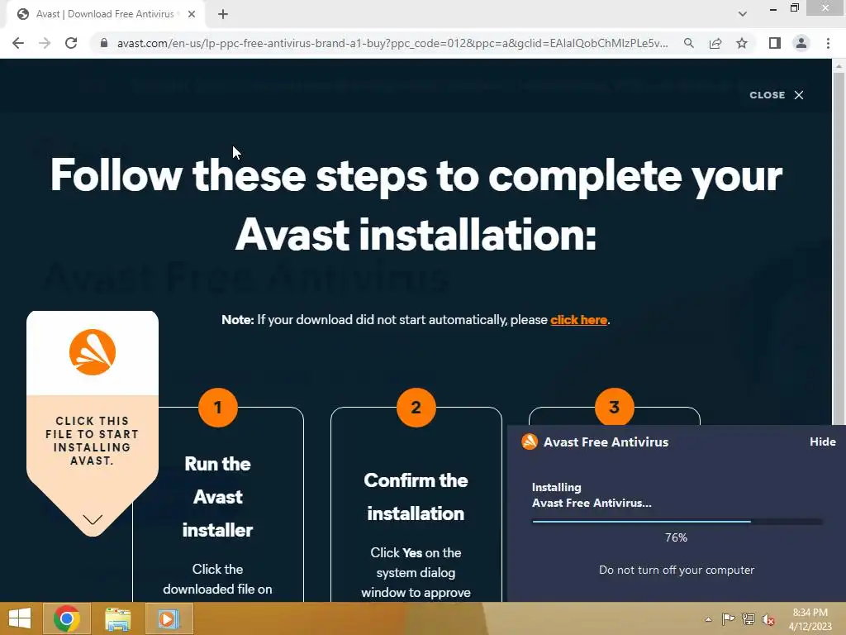Open the Chrome side panel

pos(775,43)
